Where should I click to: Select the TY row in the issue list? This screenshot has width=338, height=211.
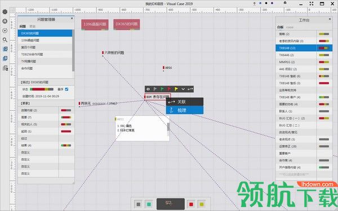click(45, 61)
